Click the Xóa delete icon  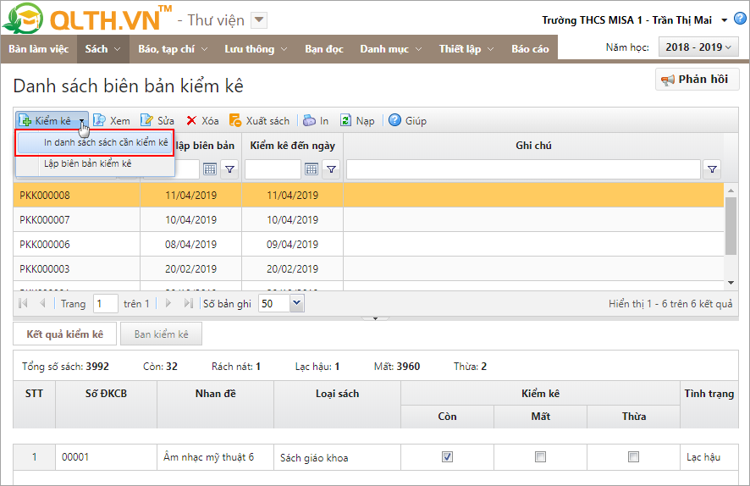tap(192, 121)
